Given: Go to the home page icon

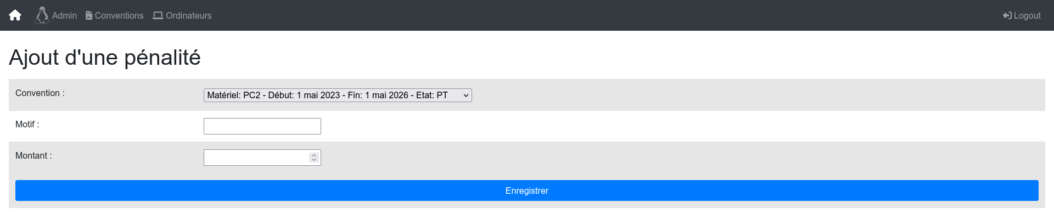Looking at the screenshot, I should point(15,15).
